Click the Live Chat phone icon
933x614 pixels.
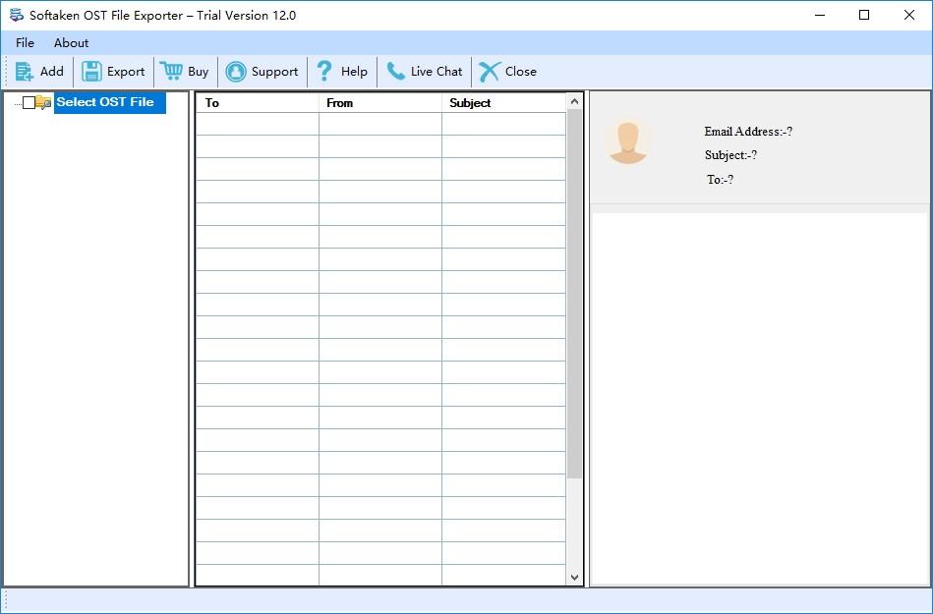tap(395, 72)
